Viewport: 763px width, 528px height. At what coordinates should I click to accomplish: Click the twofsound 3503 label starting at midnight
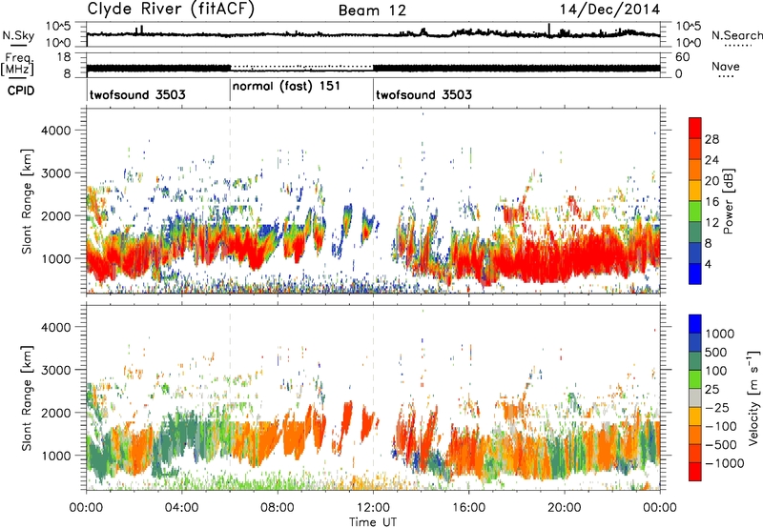137,94
